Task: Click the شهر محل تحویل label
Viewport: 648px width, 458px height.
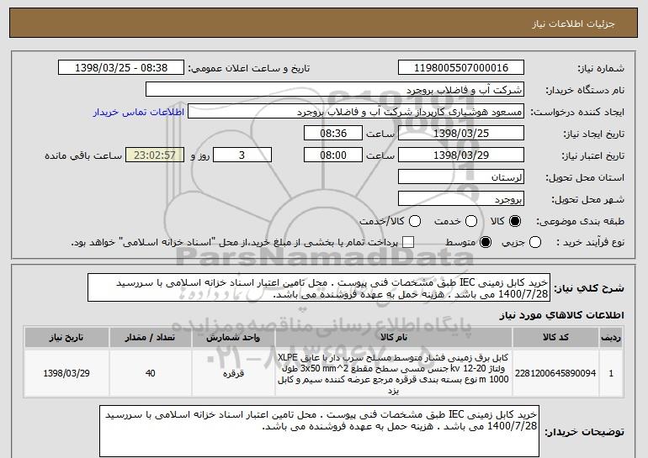Action: [588, 199]
